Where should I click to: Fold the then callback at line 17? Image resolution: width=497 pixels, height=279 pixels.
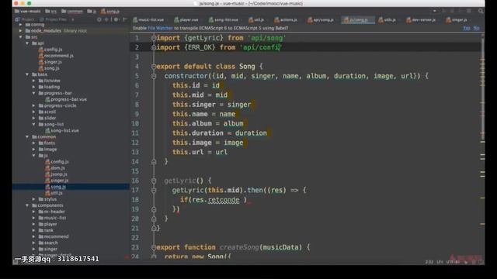click(154, 190)
